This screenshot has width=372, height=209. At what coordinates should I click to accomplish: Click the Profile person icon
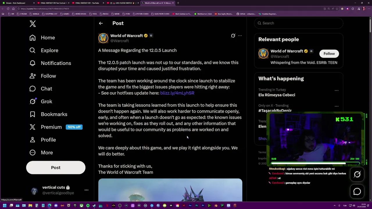click(33, 140)
